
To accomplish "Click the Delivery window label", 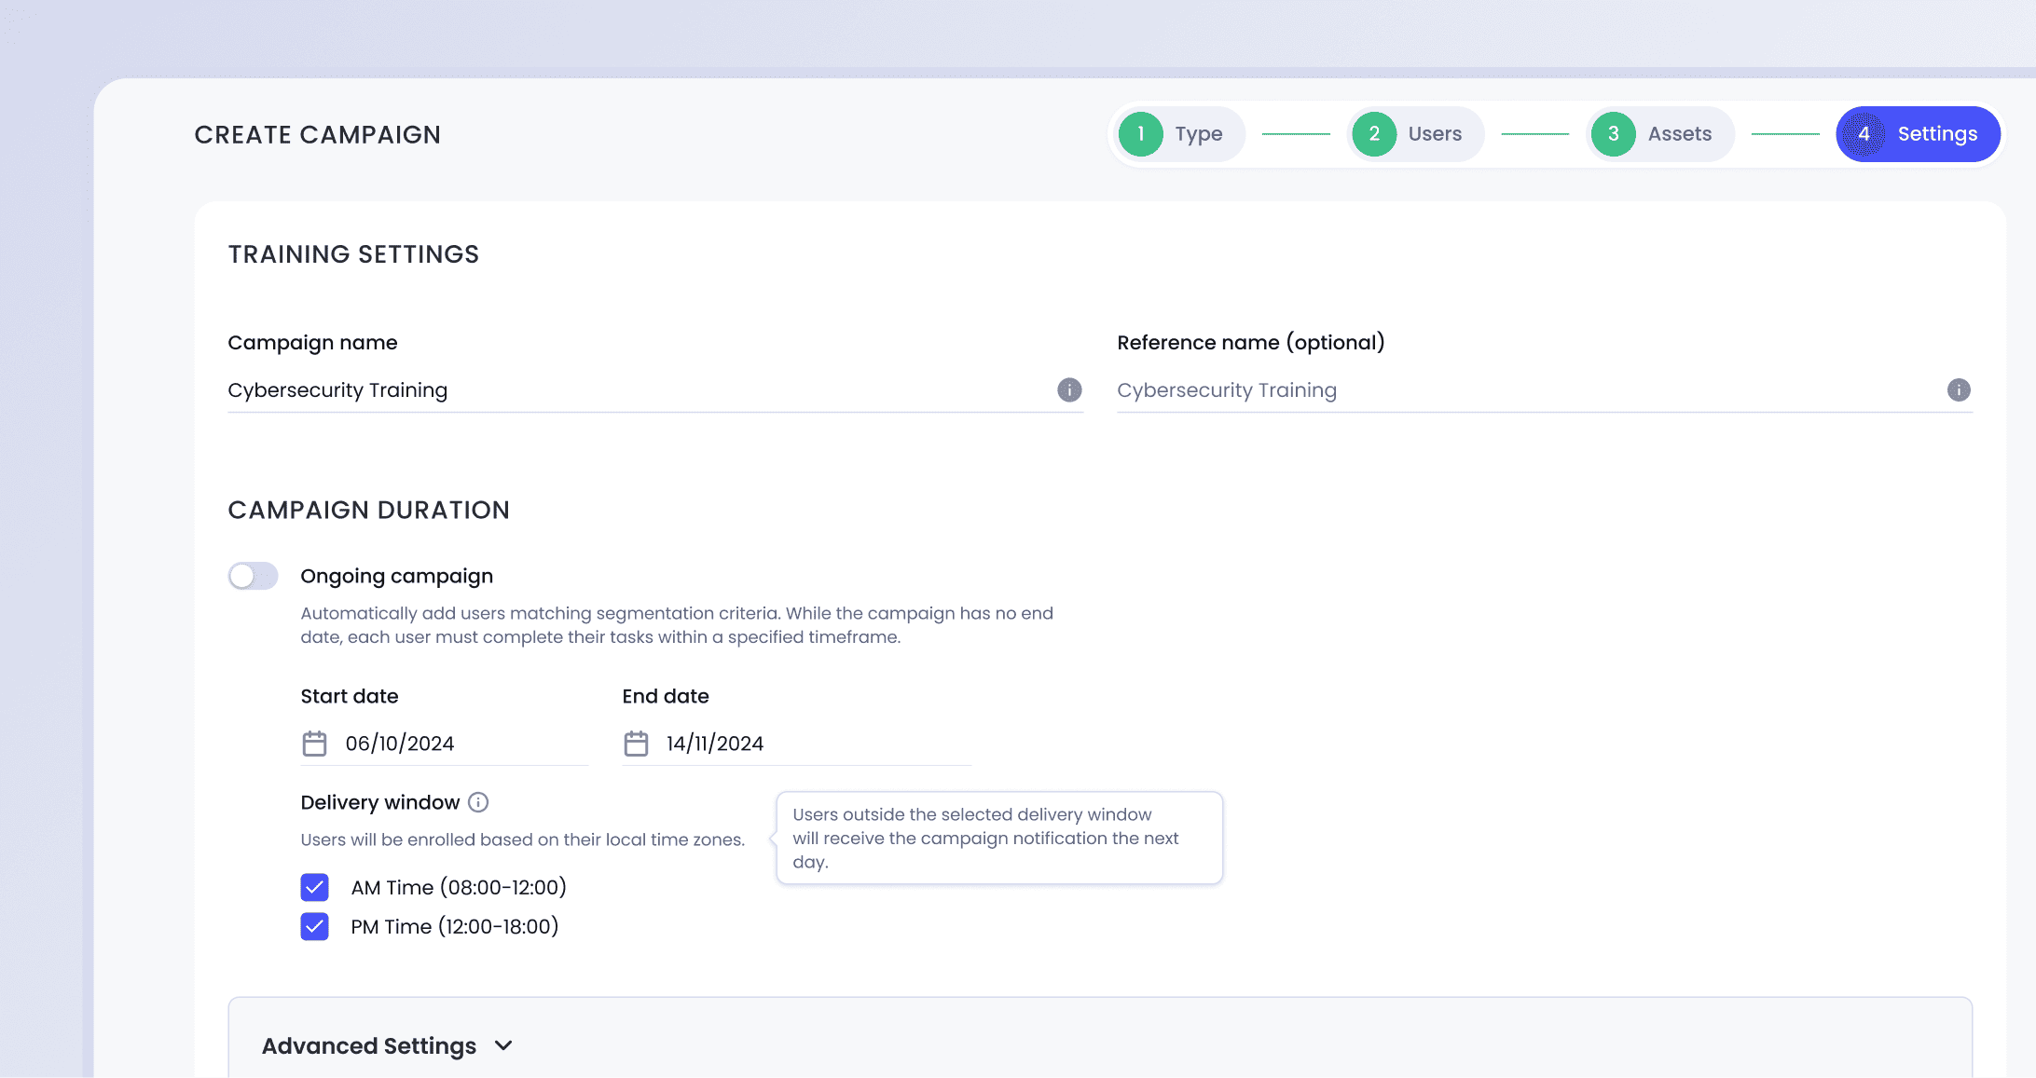I will [380, 802].
